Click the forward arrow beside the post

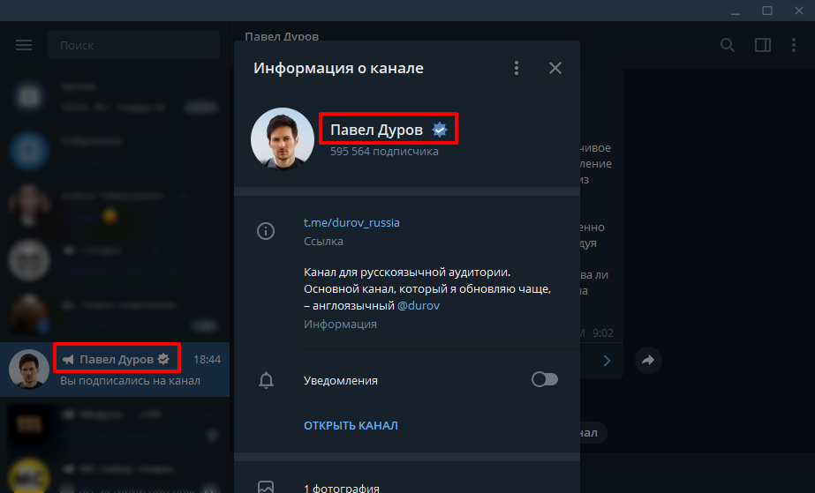pyautogui.click(x=647, y=360)
